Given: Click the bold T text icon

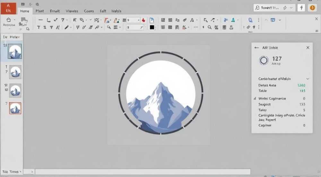Looking at the screenshot, I should point(39,27).
